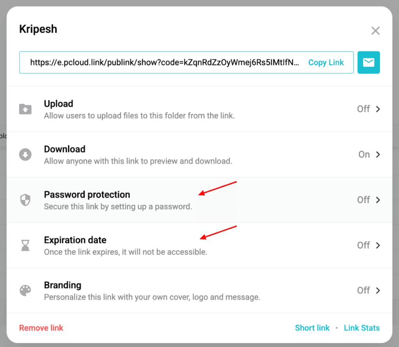Open the email sharing envelope icon

(369, 62)
